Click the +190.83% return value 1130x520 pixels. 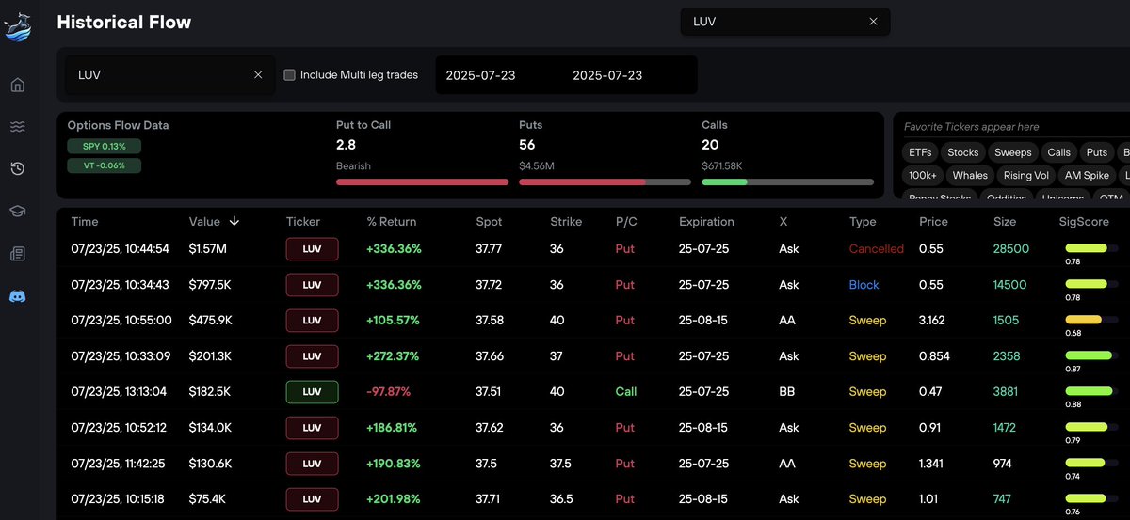394,464
